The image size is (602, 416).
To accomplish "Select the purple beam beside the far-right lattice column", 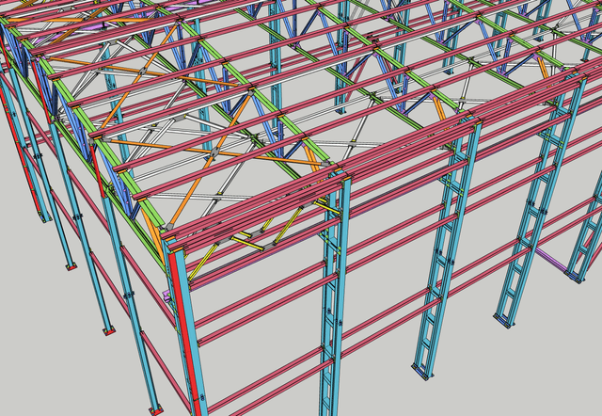I will click(551, 260).
